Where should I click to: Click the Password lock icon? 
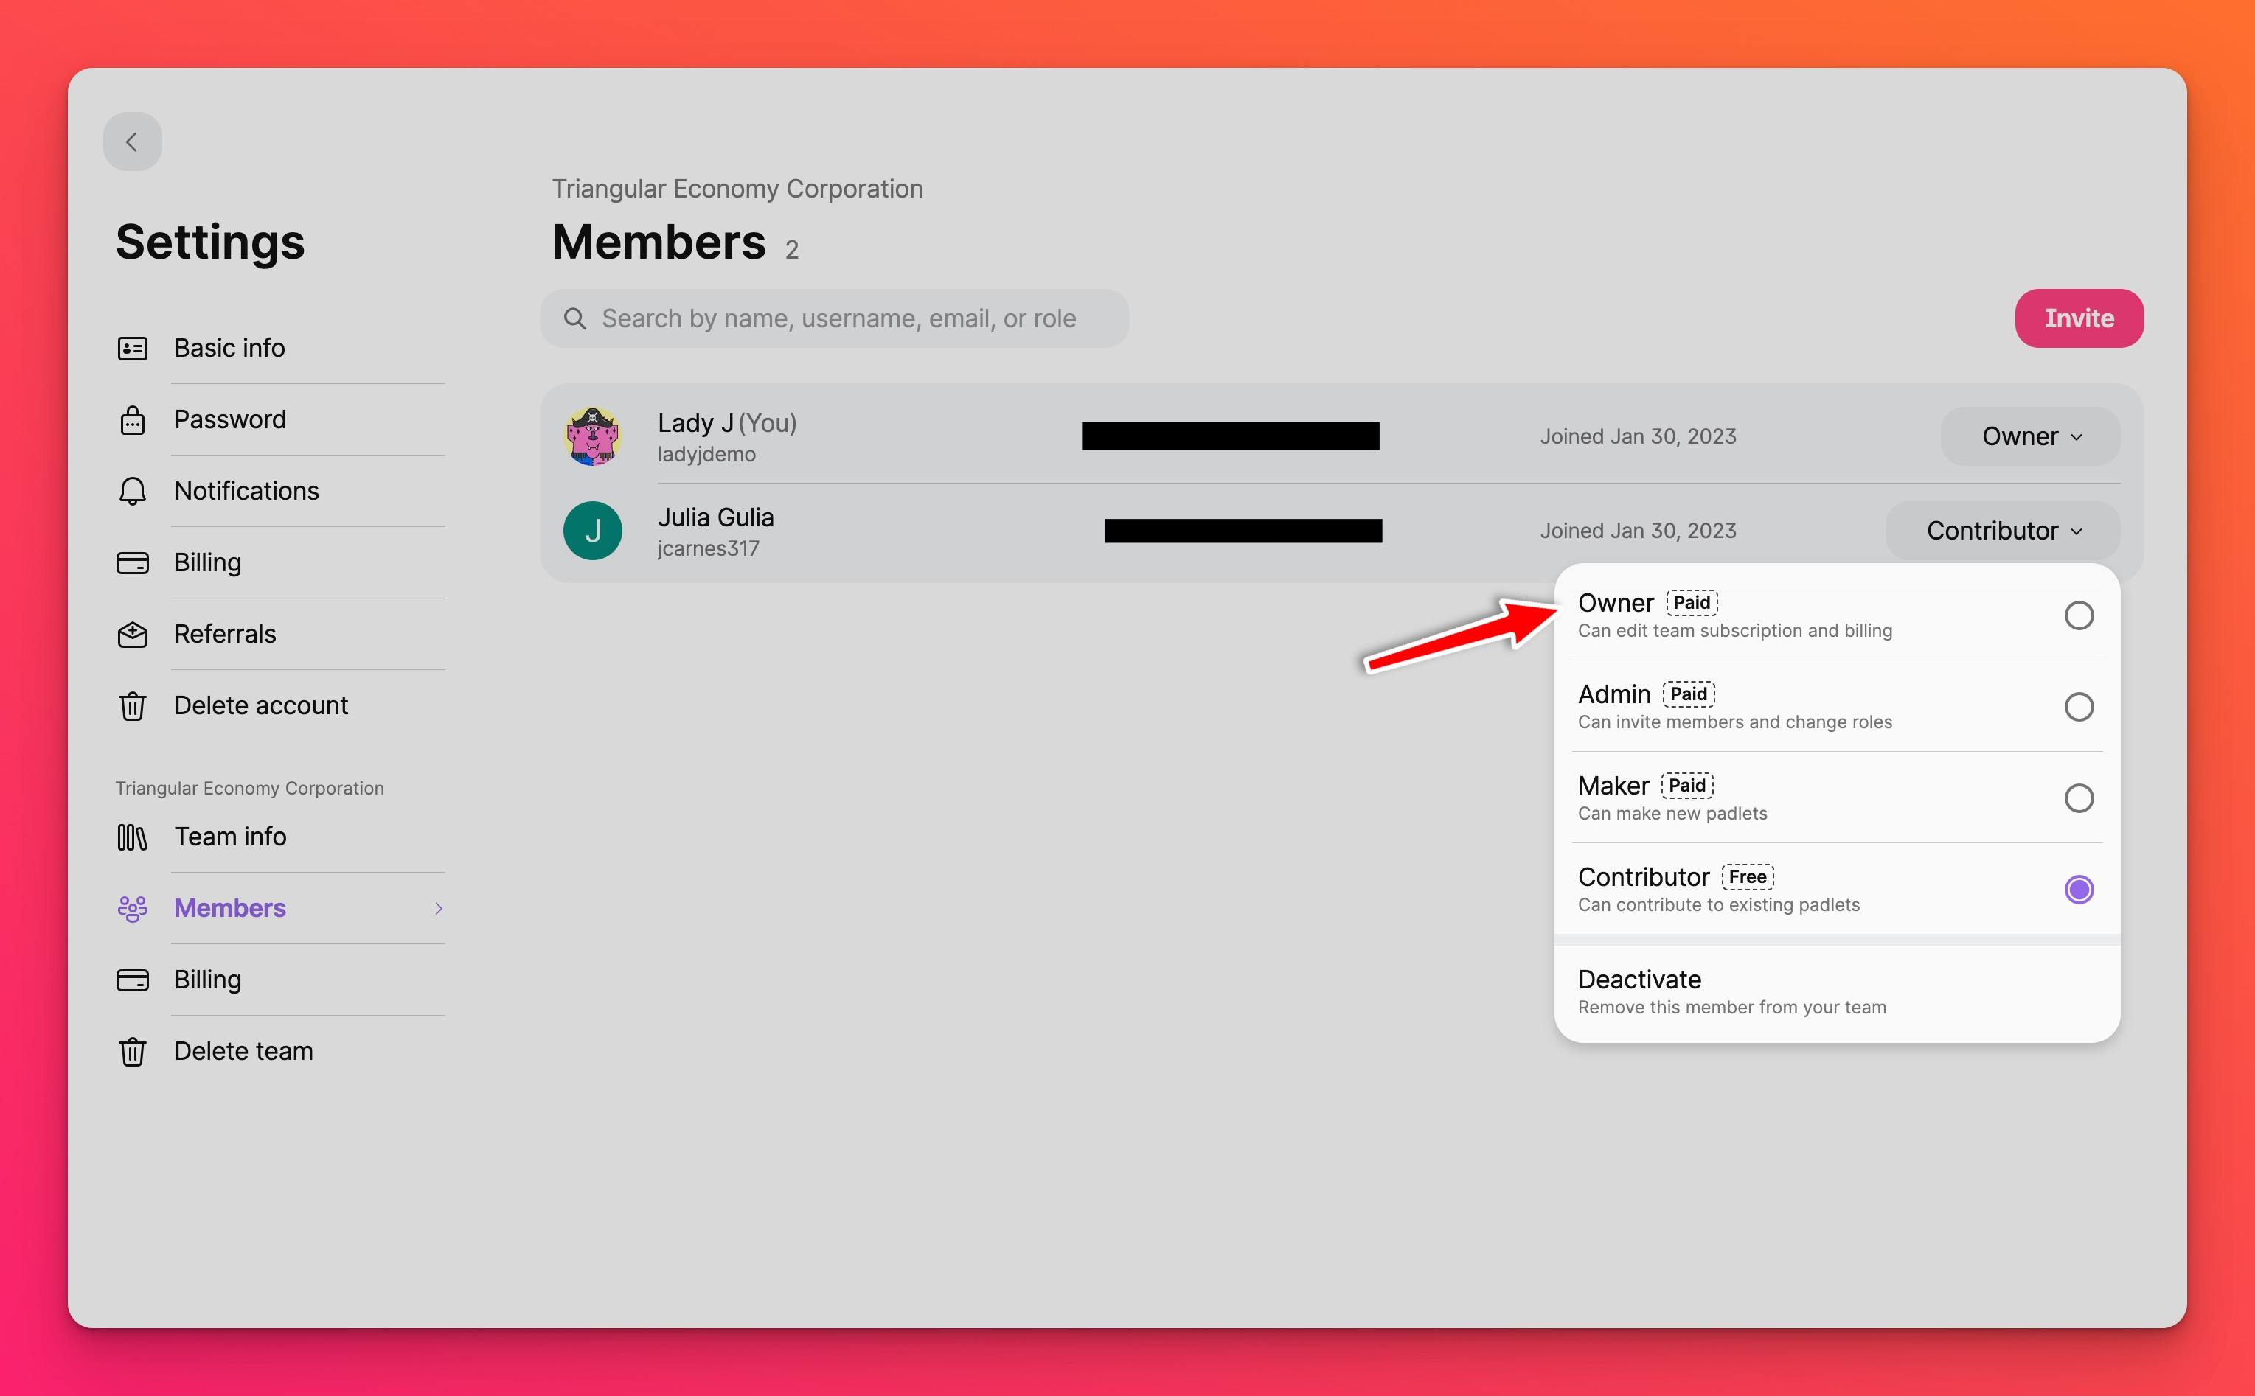pos(132,420)
